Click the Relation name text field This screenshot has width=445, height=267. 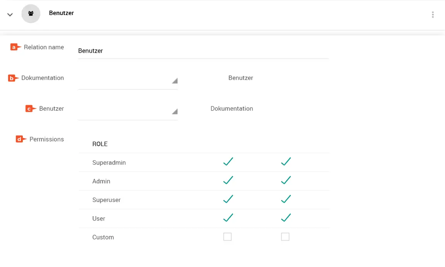tap(203, 51)
